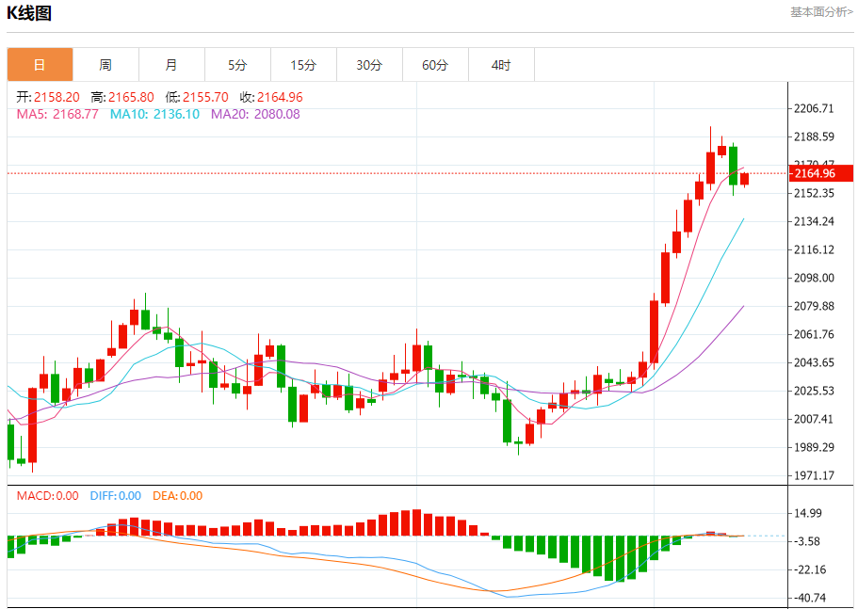Click the MA10: 2136.10 label
Screen dimensions: 858x609
(154, 114)
